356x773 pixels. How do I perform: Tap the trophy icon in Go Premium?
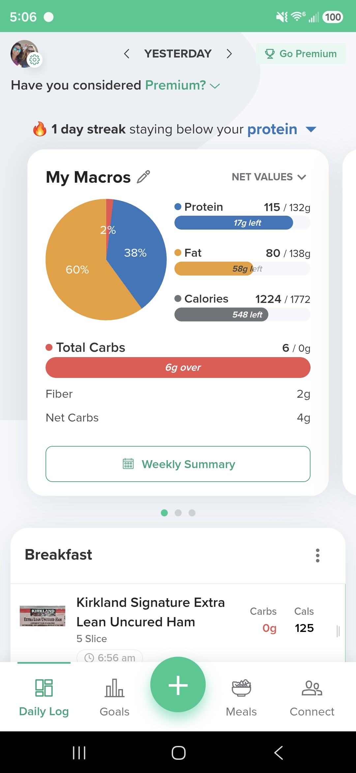pyautogui.click(x=270, y=54)
